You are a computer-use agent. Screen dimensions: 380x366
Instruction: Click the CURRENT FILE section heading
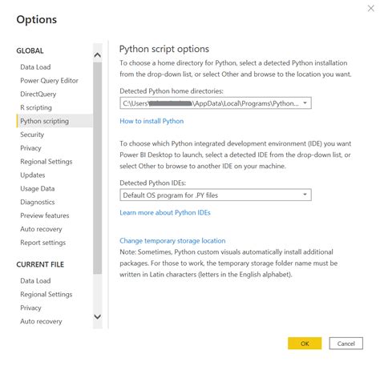click(x=40, y=264)
